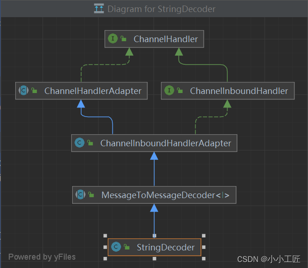Click the abstract class icon on MessageToMessageDecoder
Image resolution: width=308 pixels, height=268 pixels.
(80, 195)
